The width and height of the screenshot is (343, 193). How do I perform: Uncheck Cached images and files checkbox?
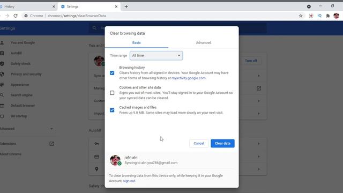[x=112, y=110]
